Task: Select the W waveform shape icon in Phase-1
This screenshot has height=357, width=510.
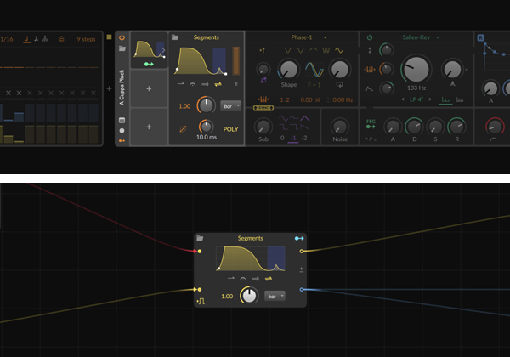Action: coord(326,50)
